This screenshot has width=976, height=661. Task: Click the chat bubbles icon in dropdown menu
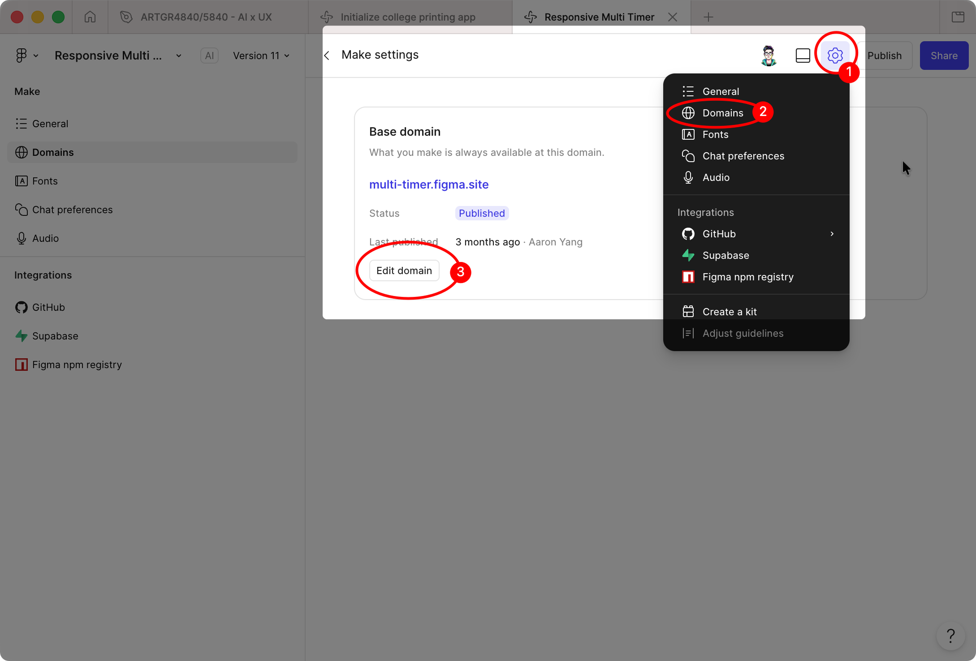688,156
